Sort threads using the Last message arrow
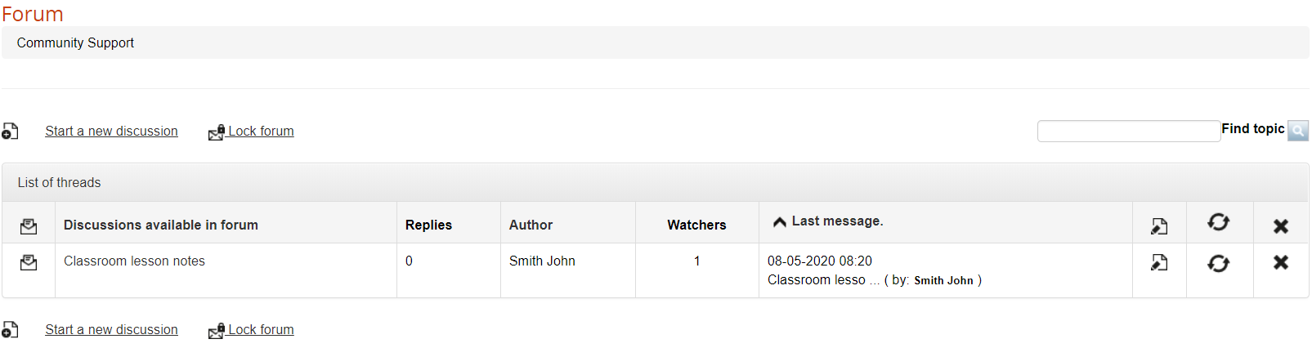Viewport: 1312px width, 357px height. tap(780, 221)
